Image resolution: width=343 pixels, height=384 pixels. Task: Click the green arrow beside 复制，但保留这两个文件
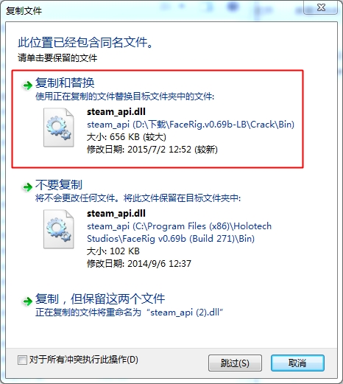point(27,301)
